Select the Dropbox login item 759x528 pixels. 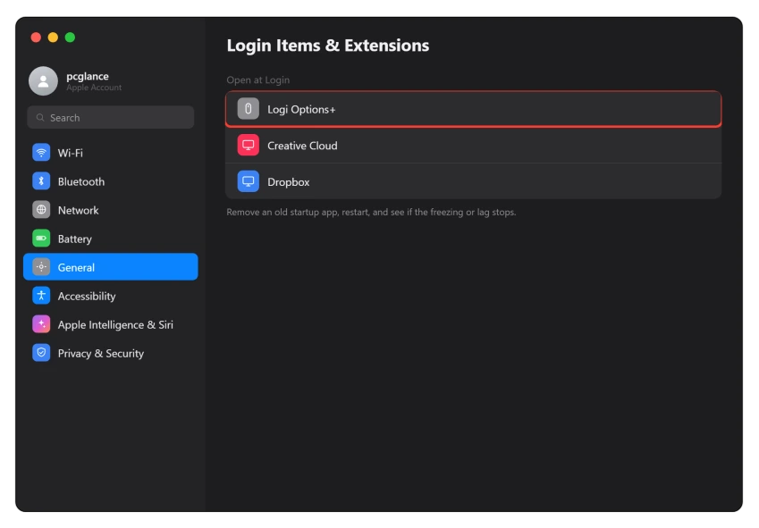tap(474, 181)
